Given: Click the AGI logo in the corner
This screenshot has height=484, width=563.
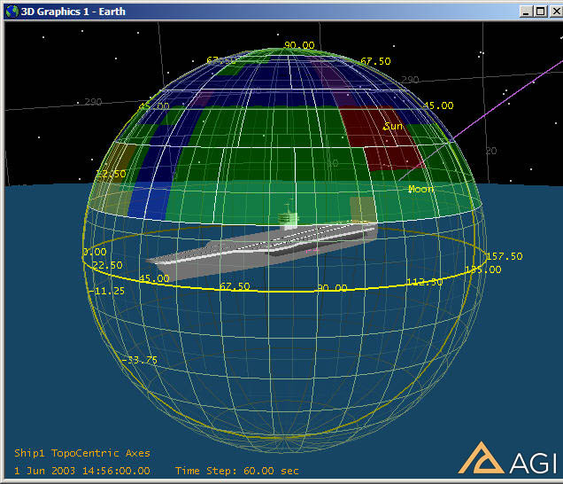Looking at the screenshot, I should coord(506,458).
